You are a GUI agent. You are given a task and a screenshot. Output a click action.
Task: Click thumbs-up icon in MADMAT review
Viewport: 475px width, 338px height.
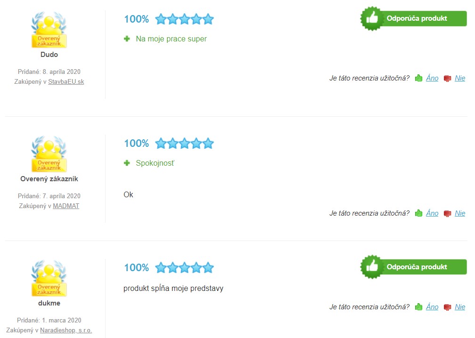point(418,213)
